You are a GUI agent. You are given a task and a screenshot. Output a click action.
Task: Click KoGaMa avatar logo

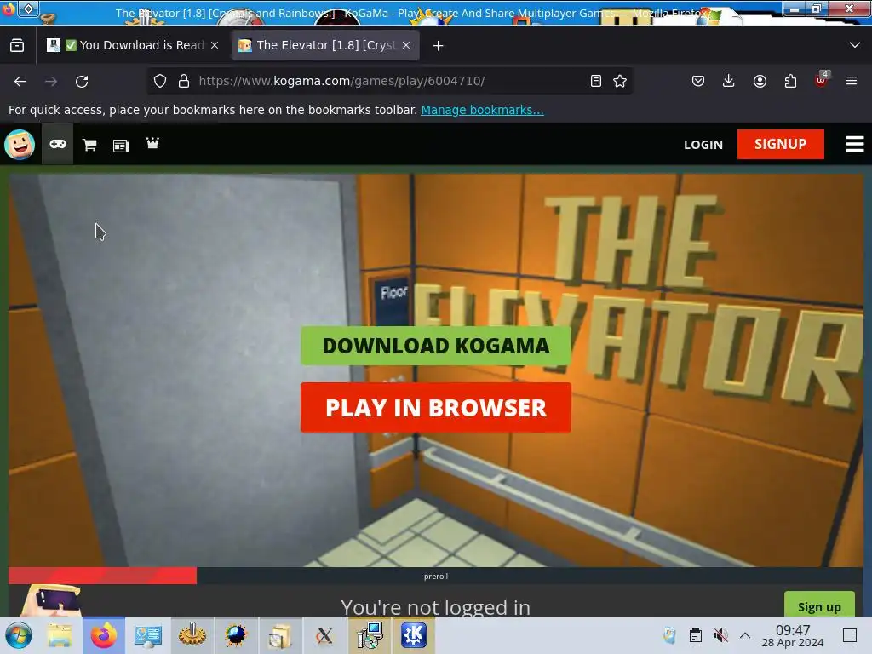20,145
